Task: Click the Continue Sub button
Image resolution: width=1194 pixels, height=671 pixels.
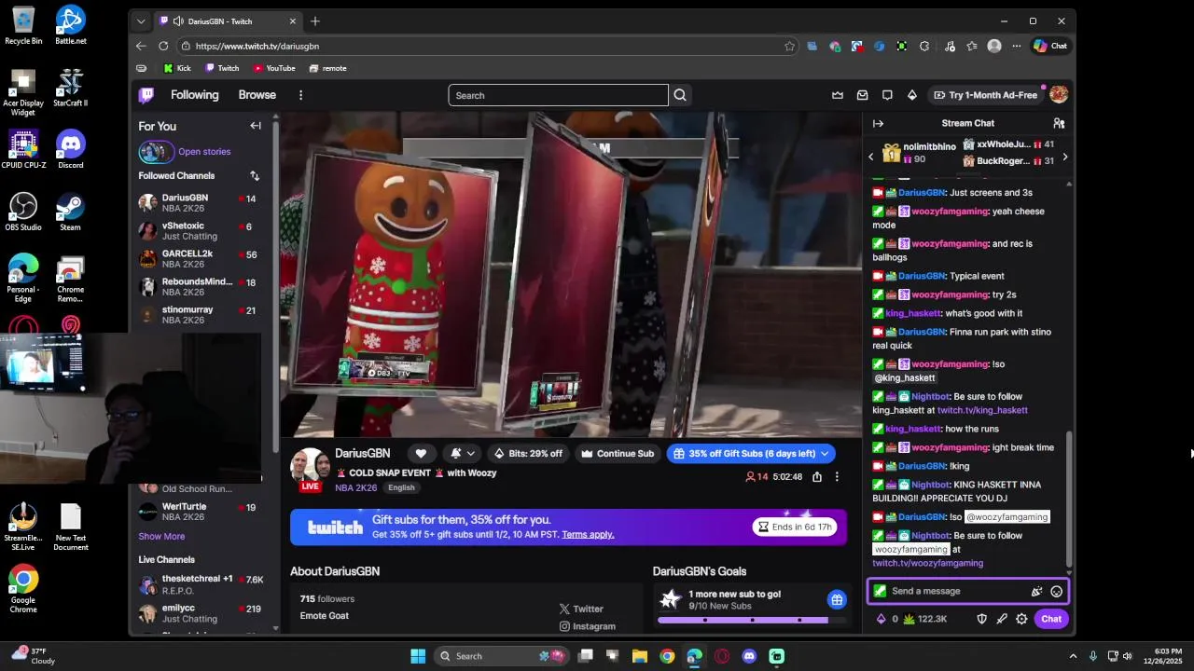Action: click(617, 454)
